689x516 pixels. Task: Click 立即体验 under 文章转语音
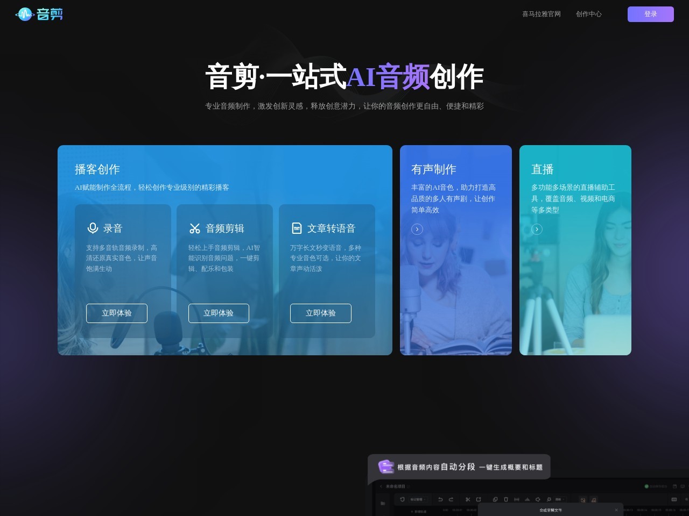[321, 313]
